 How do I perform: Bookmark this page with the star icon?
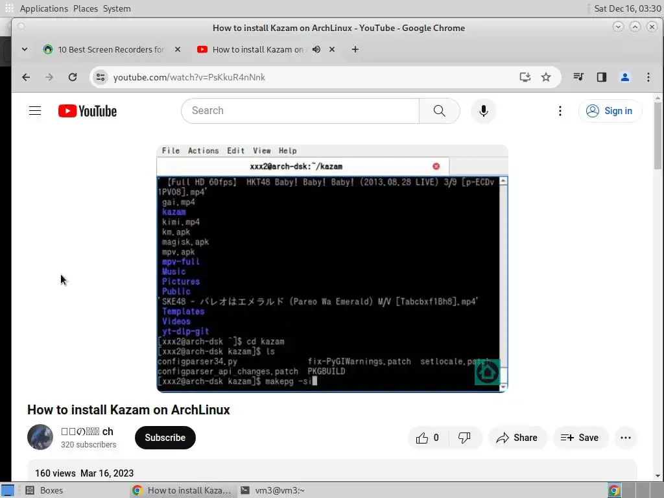point(546,77)
